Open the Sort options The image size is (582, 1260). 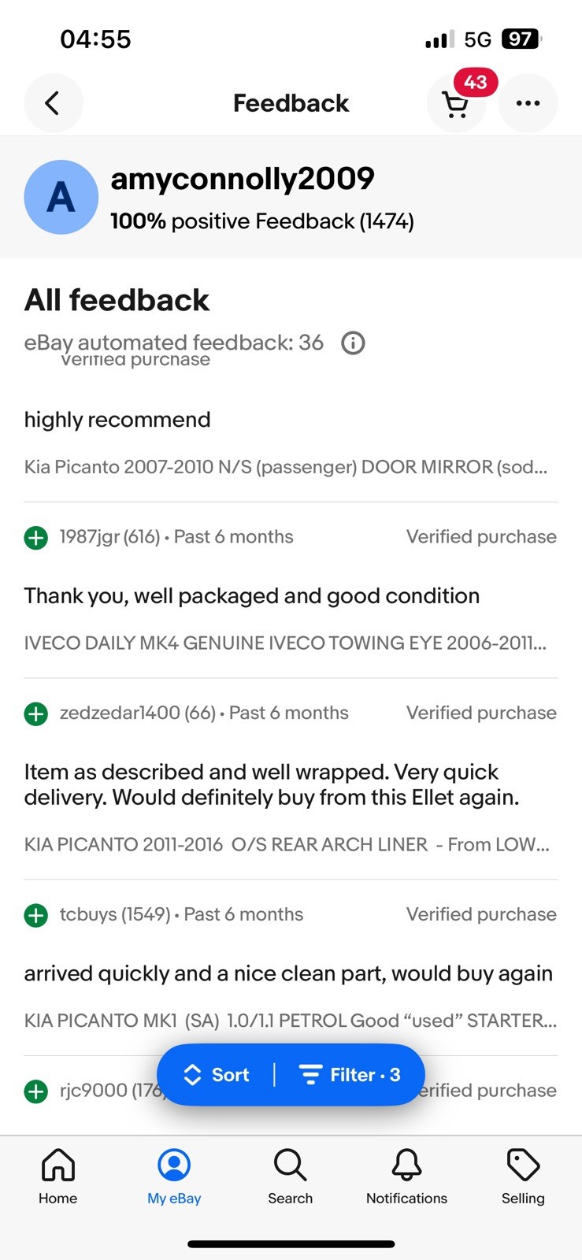pos(217,1075)
